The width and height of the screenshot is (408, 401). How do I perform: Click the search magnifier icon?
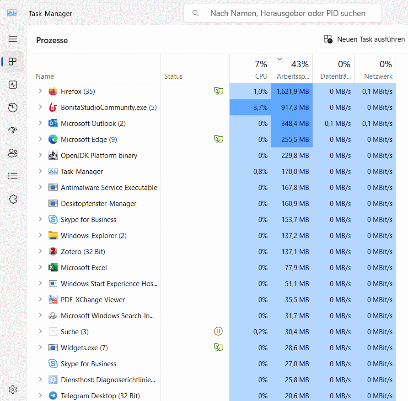(195, 13)
